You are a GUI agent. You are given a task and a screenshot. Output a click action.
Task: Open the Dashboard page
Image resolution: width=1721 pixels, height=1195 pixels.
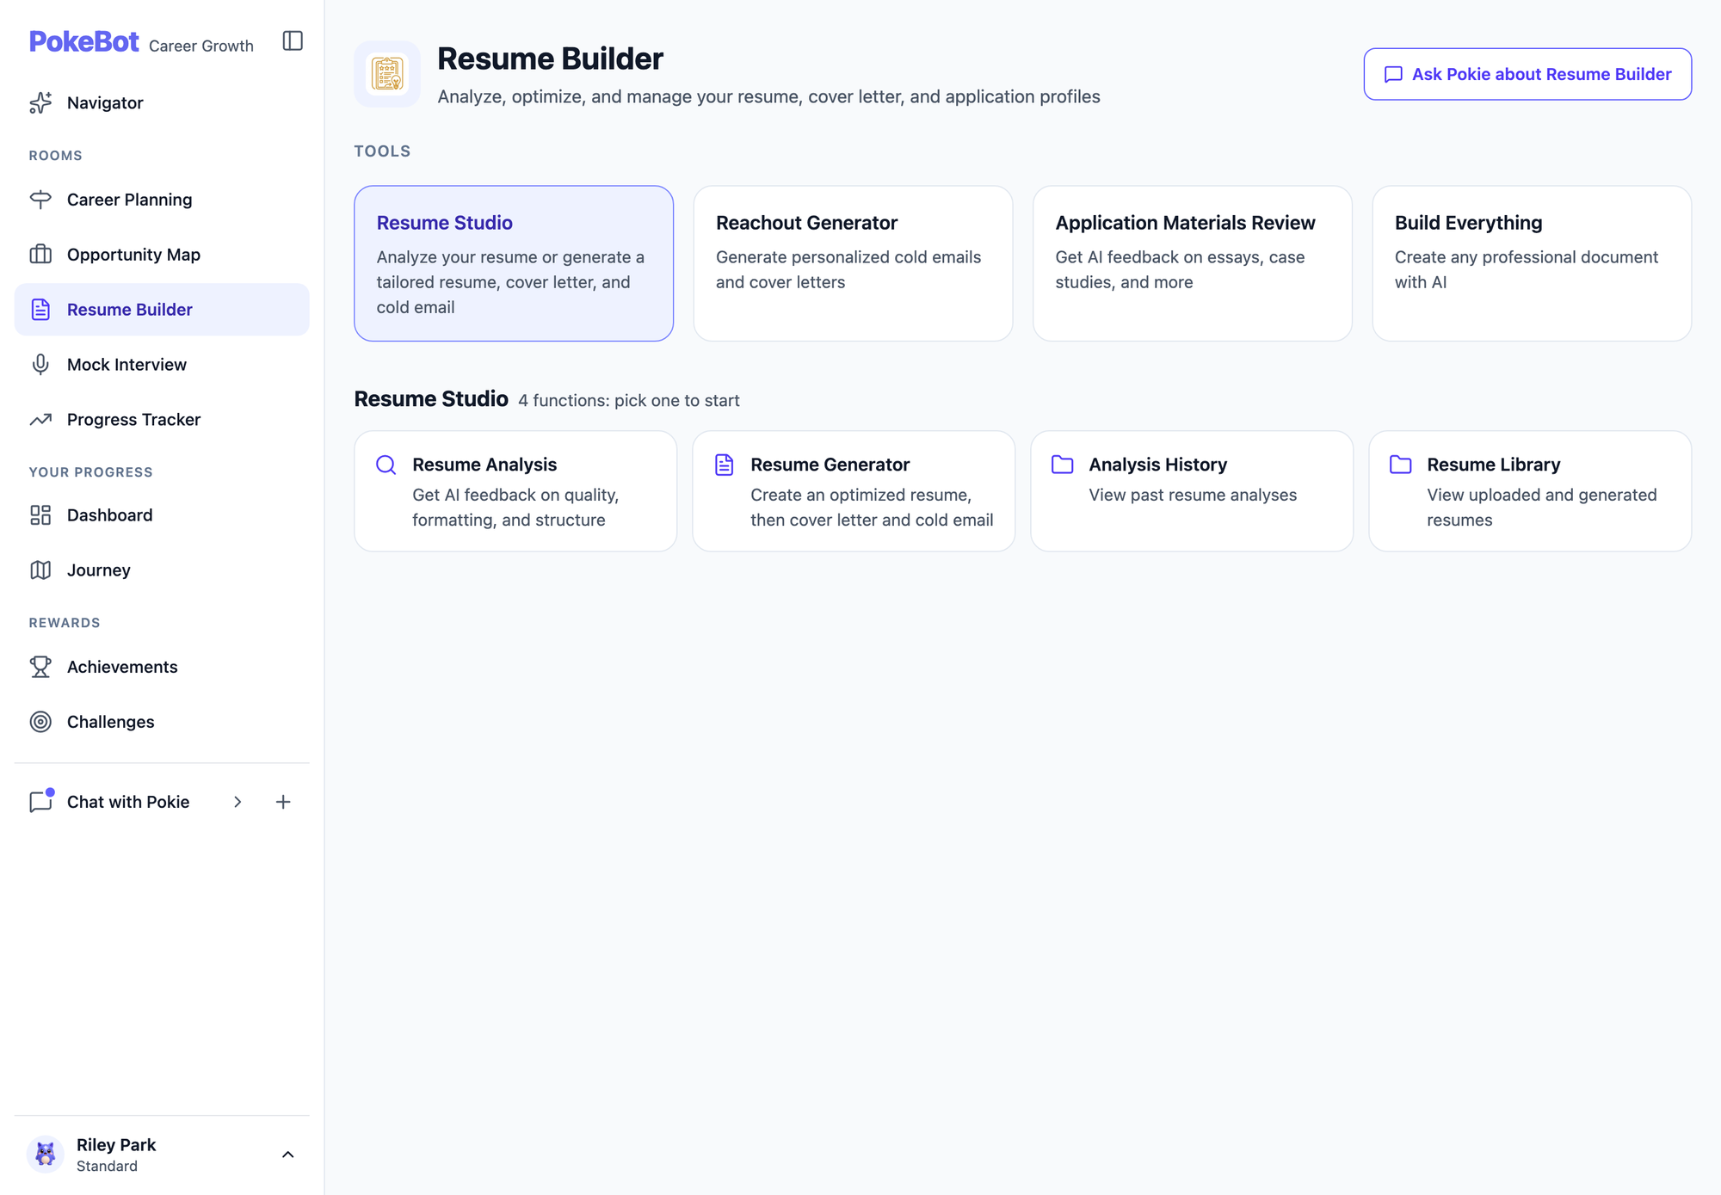(x=162, y=515)
